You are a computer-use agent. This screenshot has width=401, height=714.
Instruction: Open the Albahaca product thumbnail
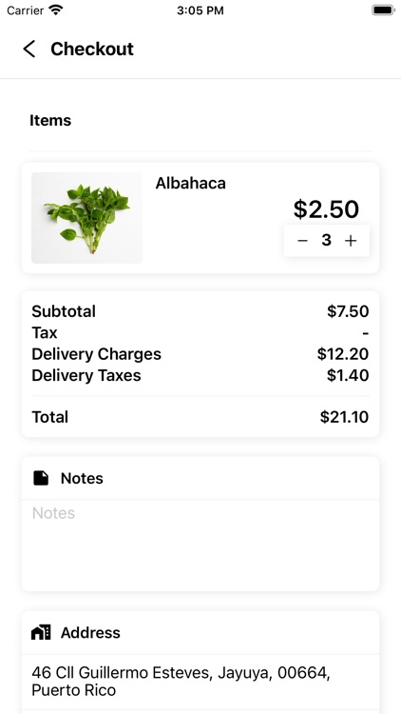(x=86, y=218)
